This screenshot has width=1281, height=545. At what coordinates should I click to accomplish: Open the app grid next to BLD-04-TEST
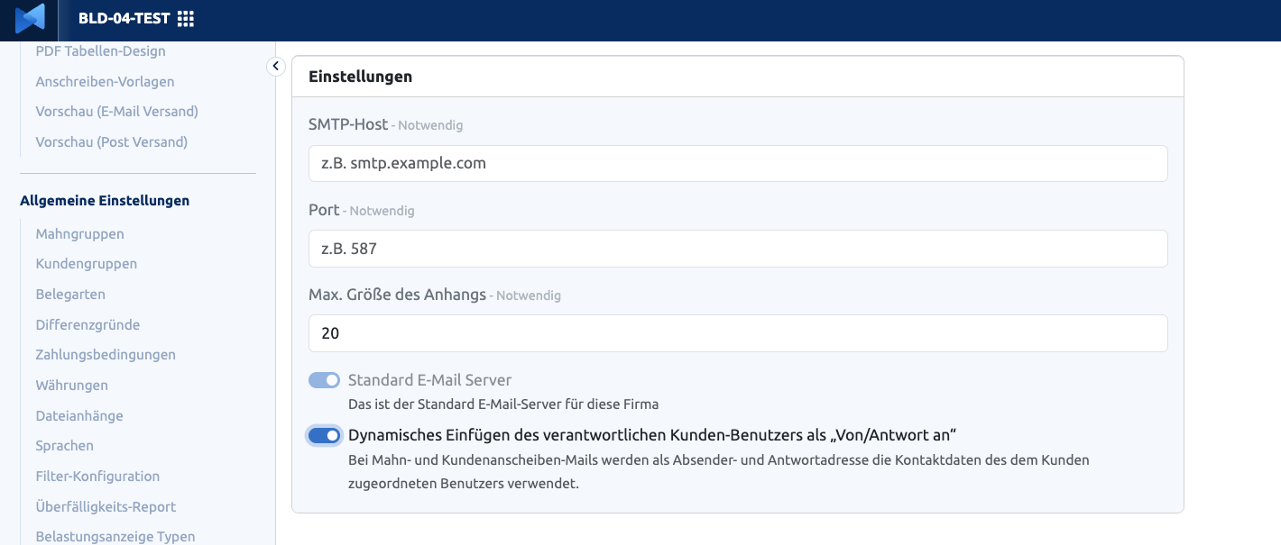[x=186, y=18]
